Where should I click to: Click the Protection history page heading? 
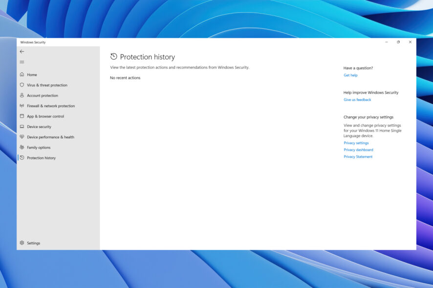(148, 57)
